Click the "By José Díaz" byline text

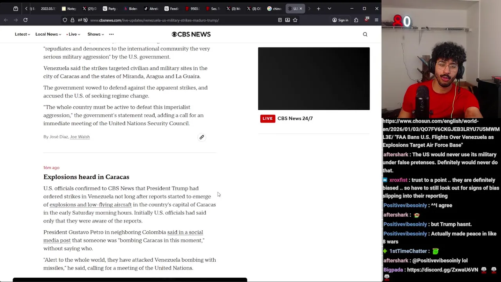(56, 137)
